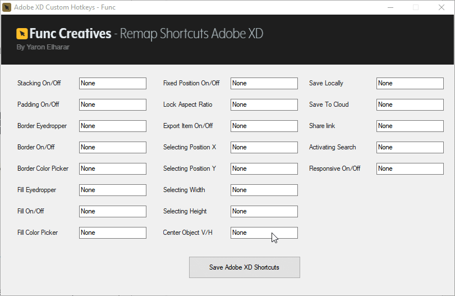Click 'By Yaron Elharar' credit text
Viewport: 455px width, 296px height.
coord(43,47)
